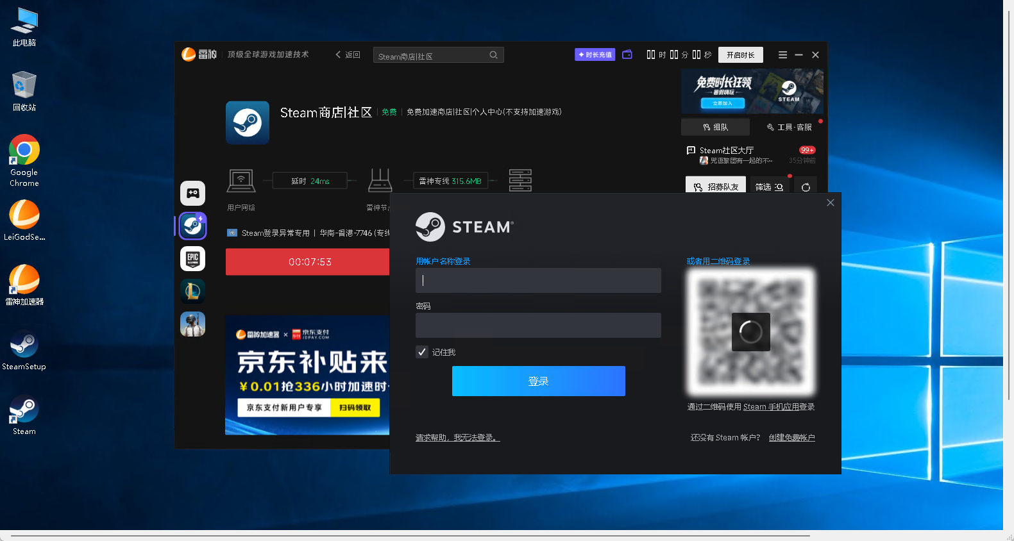Screen dimensions: 1014x541
Task: Open the game controller library icon
Action: click(192, 193)
